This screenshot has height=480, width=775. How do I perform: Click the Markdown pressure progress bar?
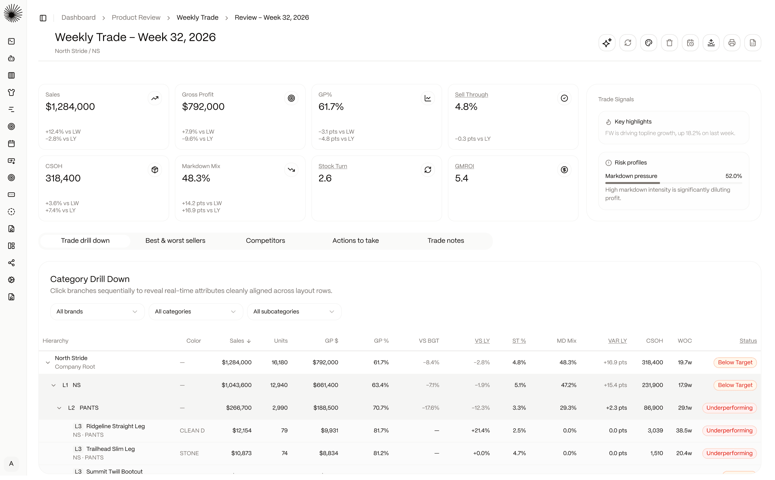673,183
